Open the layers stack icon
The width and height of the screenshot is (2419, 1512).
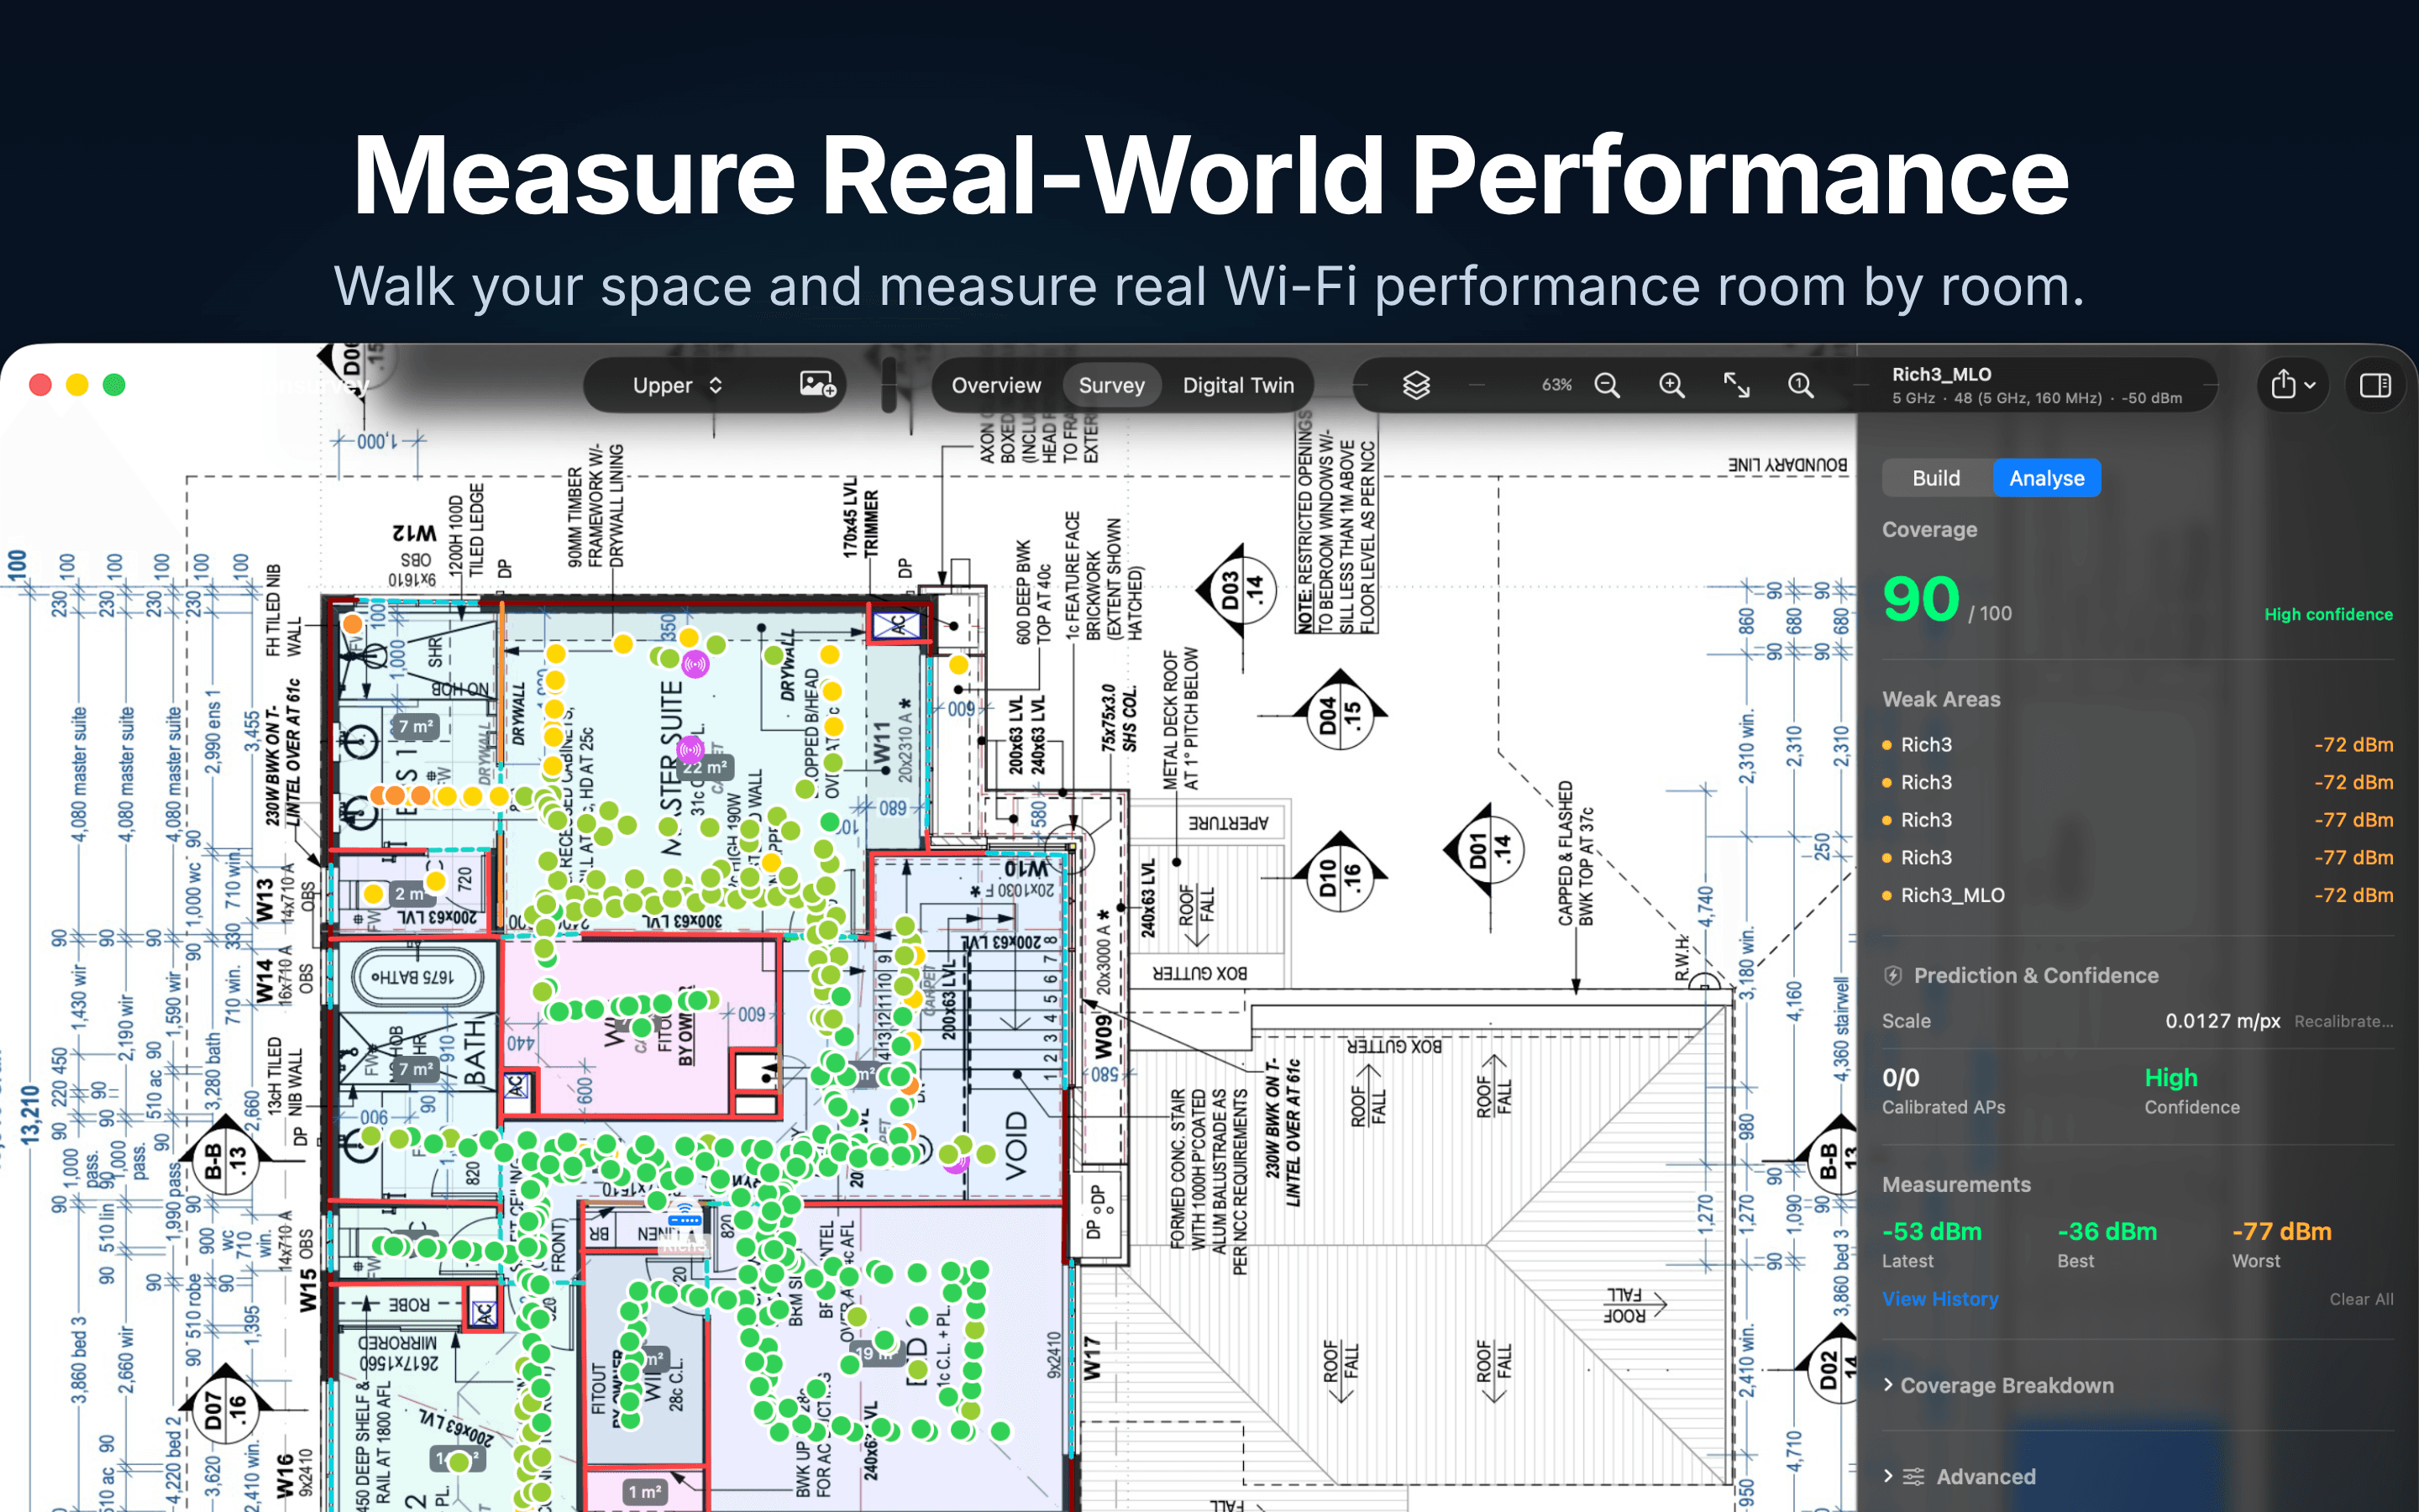tap(1415, 385)
